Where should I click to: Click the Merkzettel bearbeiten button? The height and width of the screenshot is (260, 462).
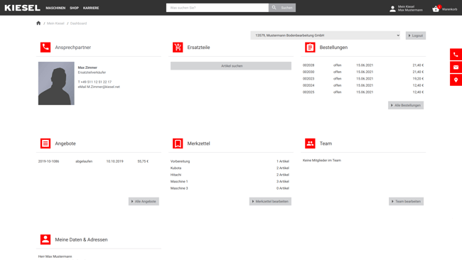270,202
